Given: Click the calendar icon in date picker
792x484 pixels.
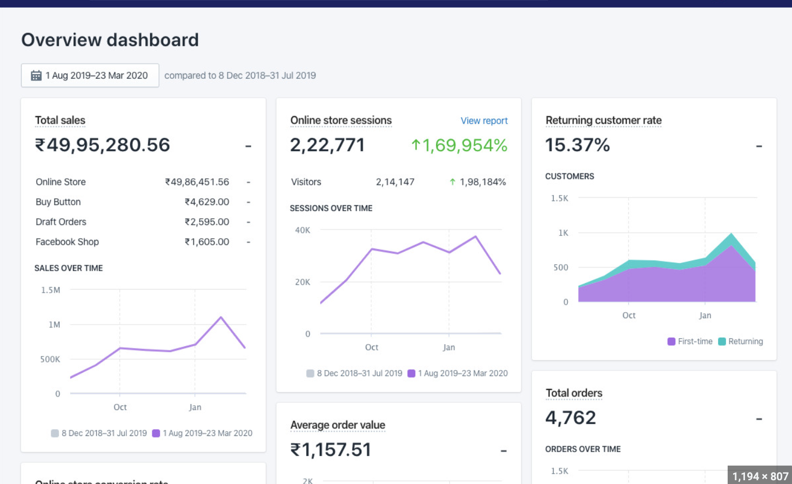Looking at the screenshot, I should click(36, 76).
